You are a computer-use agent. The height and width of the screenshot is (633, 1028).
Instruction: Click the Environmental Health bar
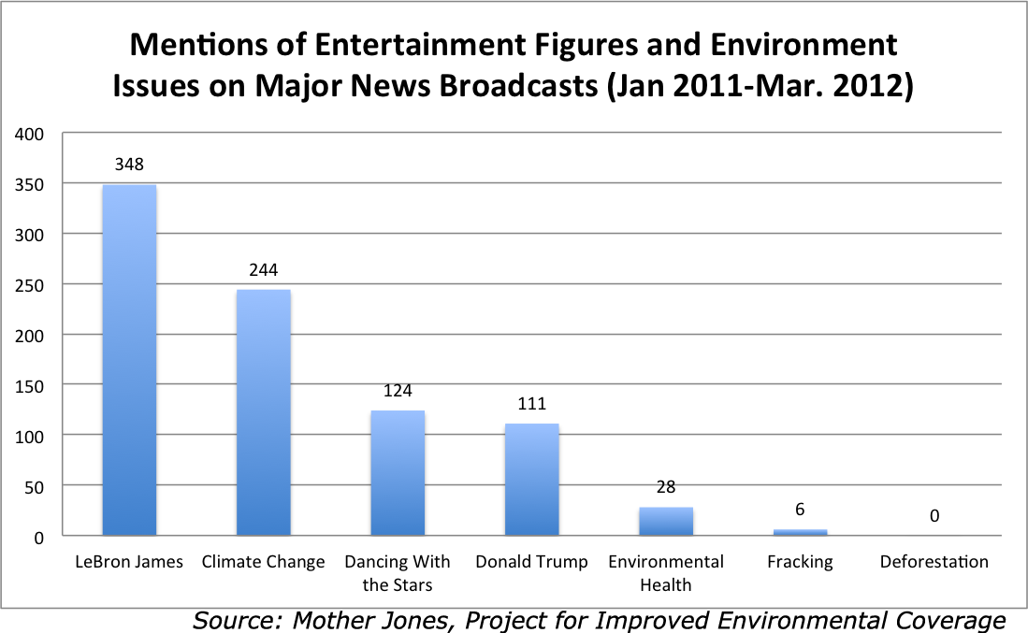pyautogui.click(x=666, y=521)
